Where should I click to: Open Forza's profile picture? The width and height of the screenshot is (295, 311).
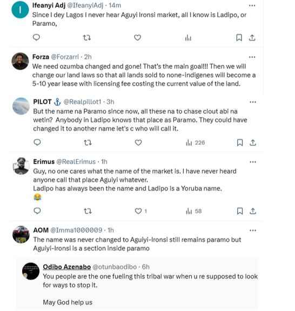[20, 61]
